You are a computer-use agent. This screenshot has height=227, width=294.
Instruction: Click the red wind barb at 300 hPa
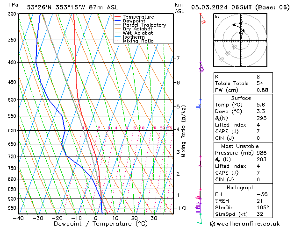pos(202,20)
